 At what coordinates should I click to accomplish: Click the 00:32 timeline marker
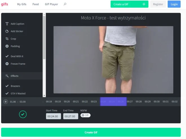[x=175, y=102]
